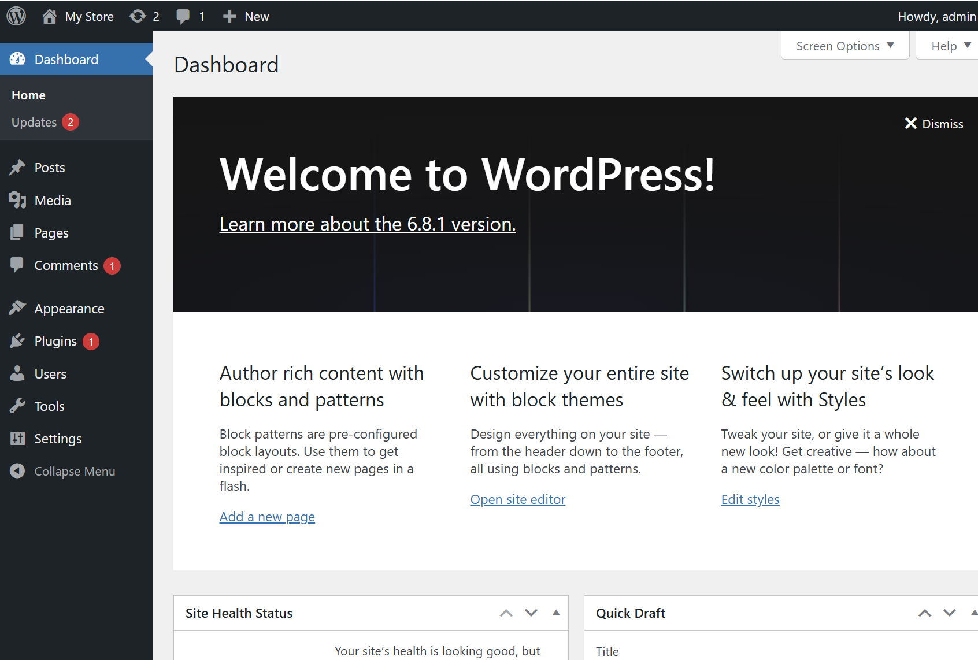Collapse the Quick Draft panel
Viewport: 978px width, 660px height.
(974, 613)
